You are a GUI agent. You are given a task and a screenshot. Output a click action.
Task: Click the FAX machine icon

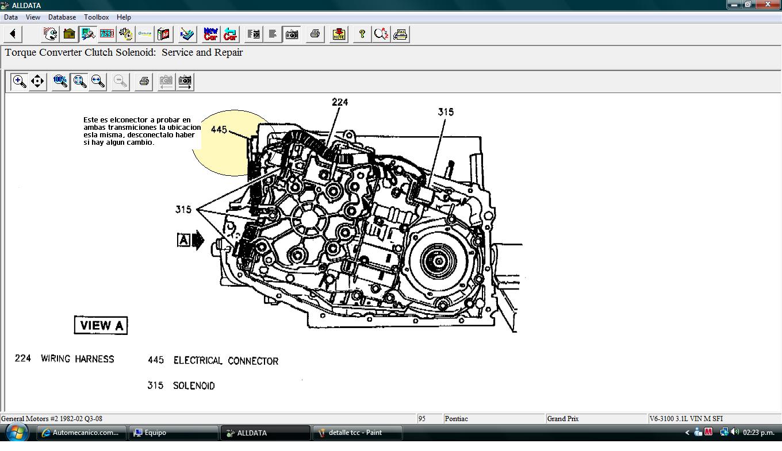400,34
